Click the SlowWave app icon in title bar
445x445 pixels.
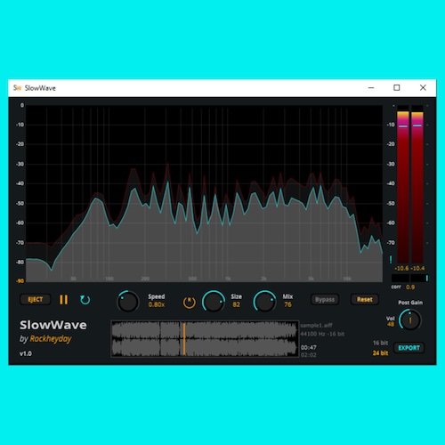[x=17, y=88]
